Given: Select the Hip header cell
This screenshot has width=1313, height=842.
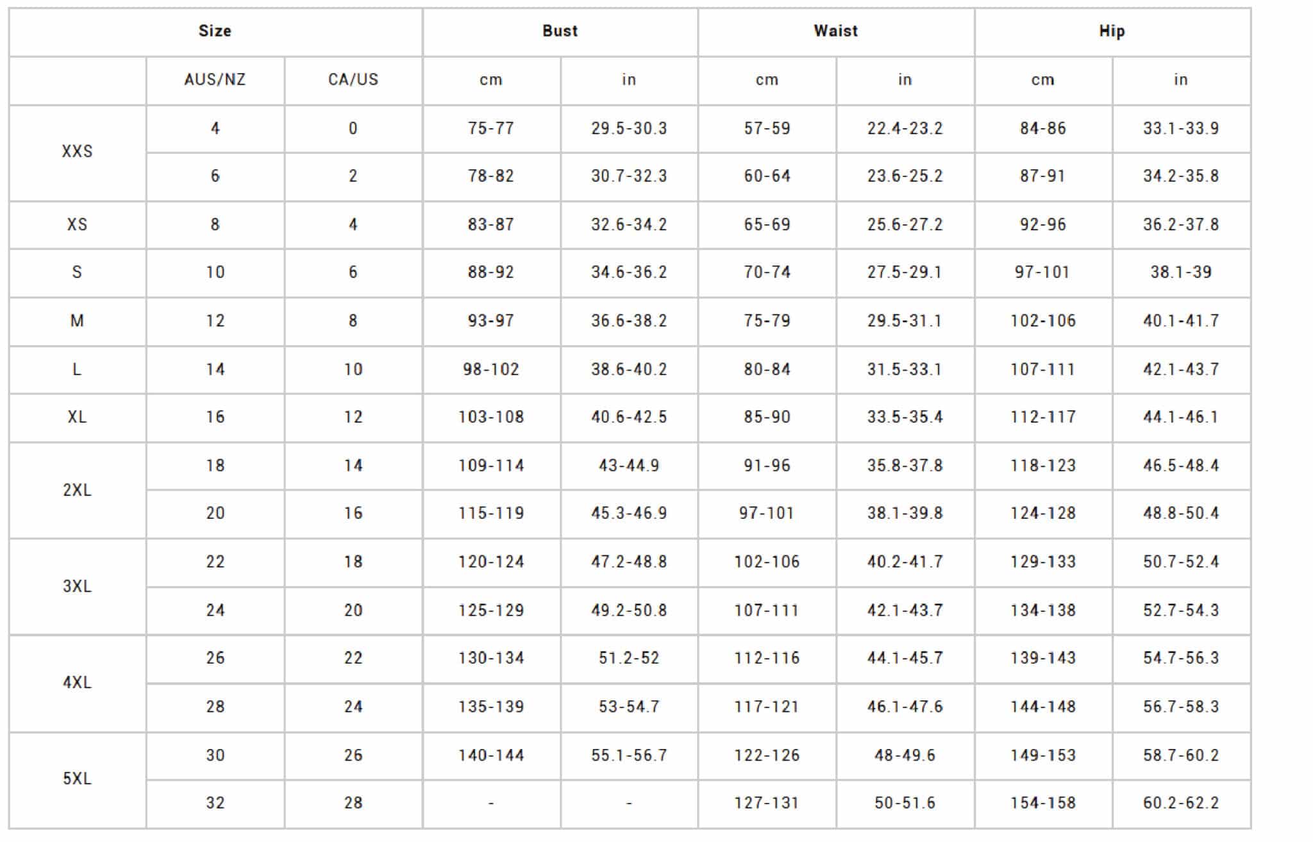Looking at the screenshot, I should (x=1112, y=31).
